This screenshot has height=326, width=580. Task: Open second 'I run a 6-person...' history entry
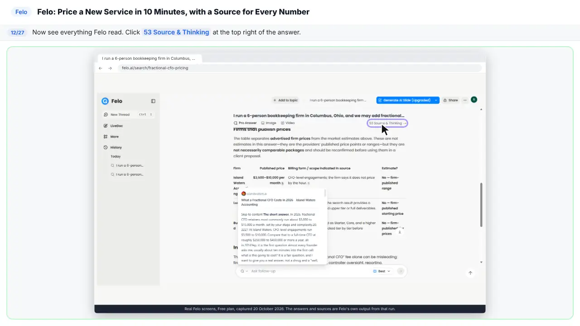coord(127,174)
